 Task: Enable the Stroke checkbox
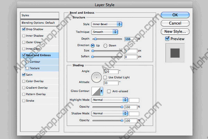coord(24,101)
